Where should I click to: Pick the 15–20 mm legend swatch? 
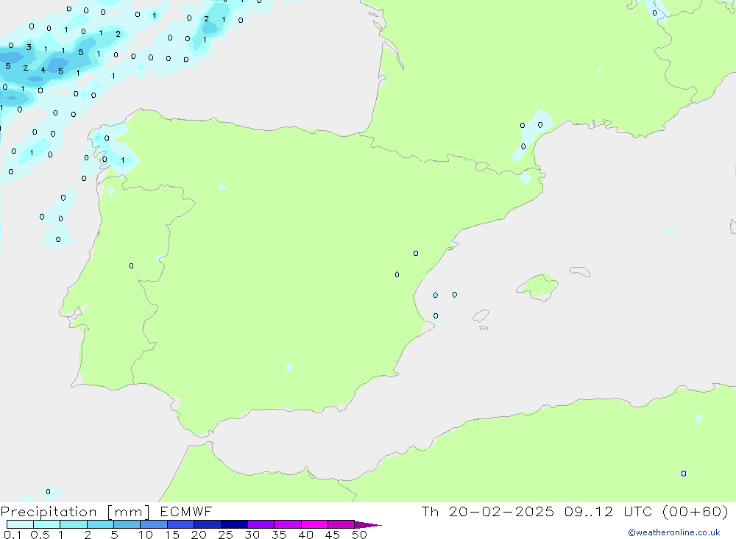tap(181, 524)
